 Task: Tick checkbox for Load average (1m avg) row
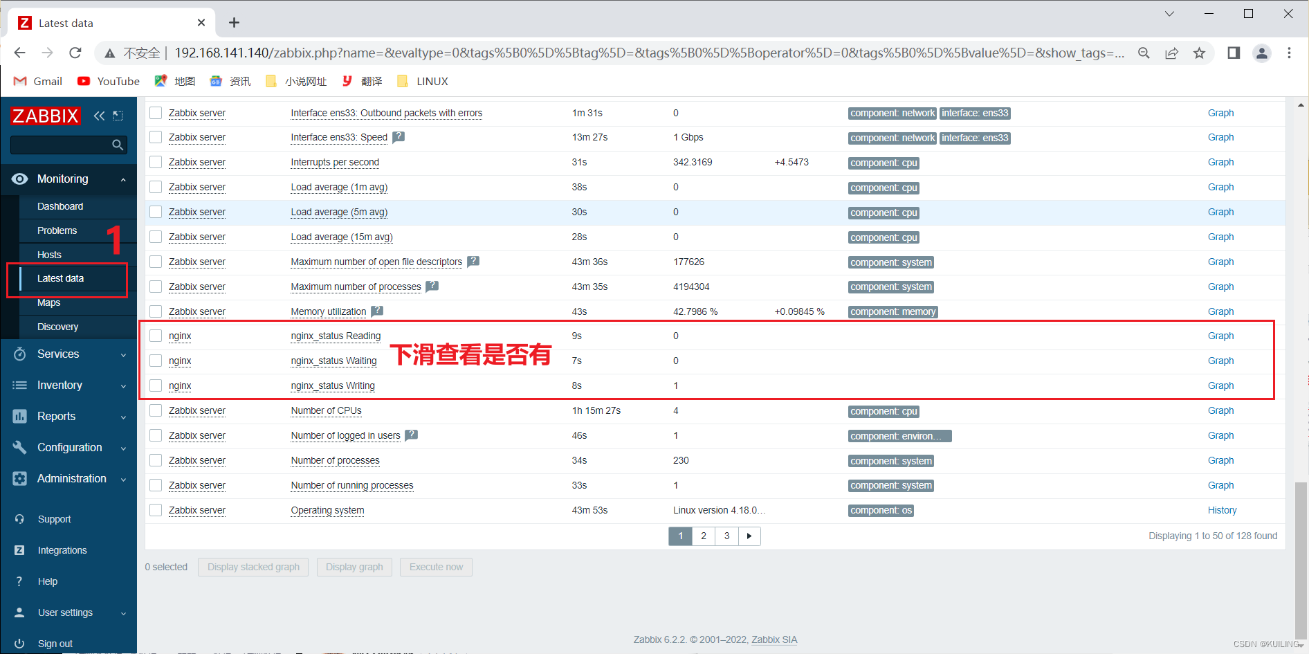pos(156,187)
